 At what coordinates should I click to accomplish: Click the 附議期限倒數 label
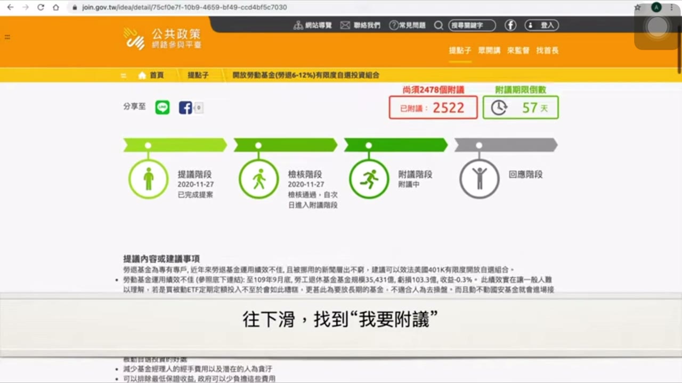521,90
